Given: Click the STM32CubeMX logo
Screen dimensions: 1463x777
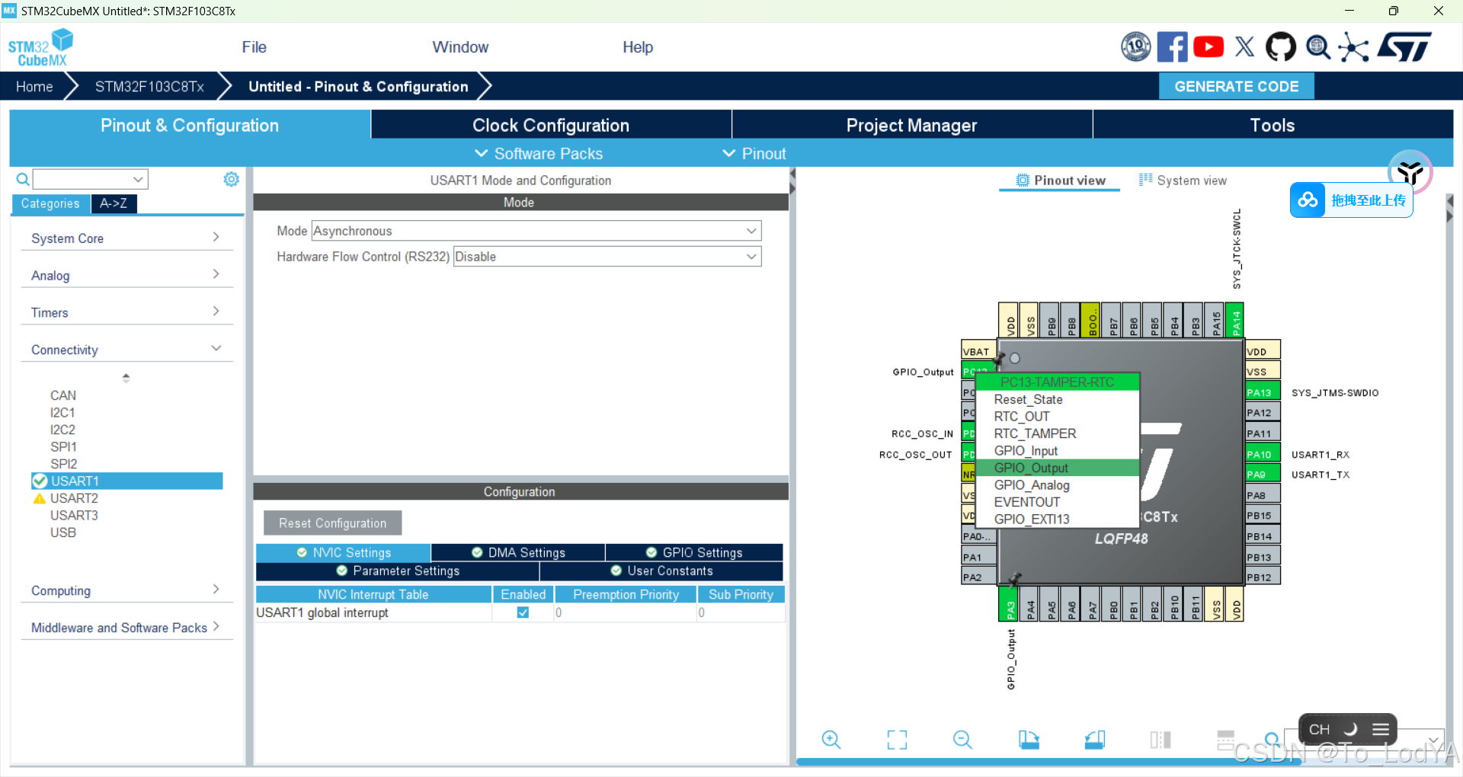Looking at the screenshot, I should pyautogui.click(x=41, y=47).
